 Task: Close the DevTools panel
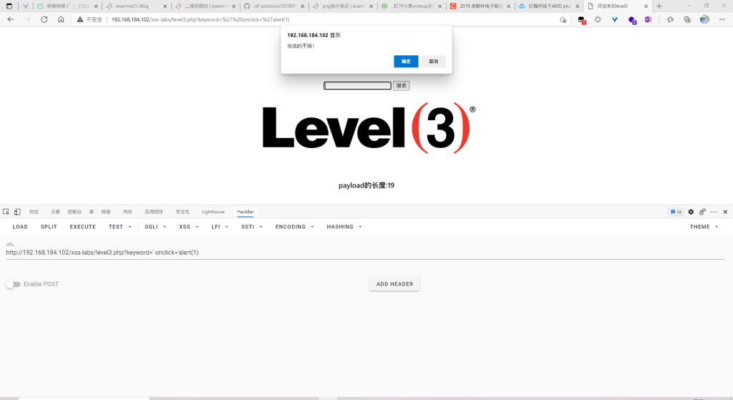[725, 212]
